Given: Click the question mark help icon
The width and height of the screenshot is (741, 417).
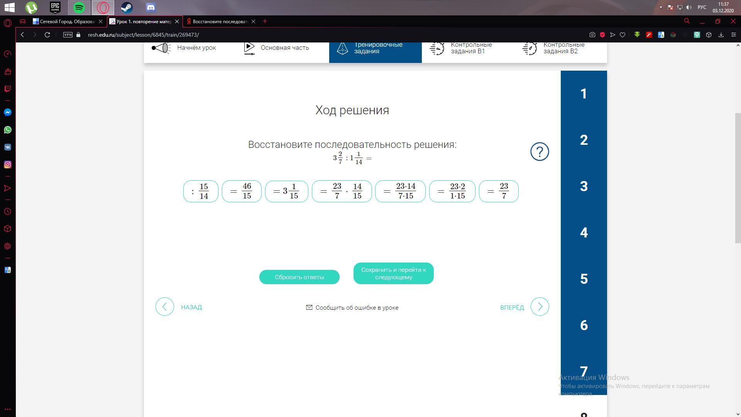Looking at the screenshot, I should coord(540,152).
